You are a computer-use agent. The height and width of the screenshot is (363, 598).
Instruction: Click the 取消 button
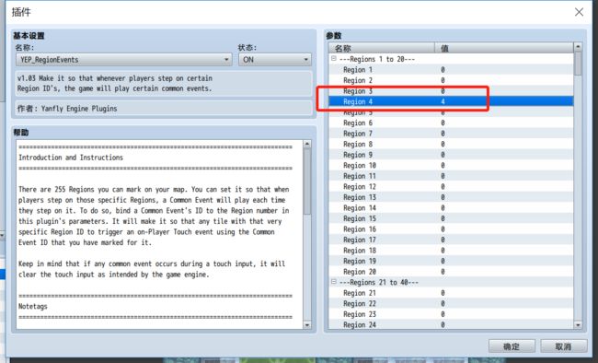click(x=563, y=346)
